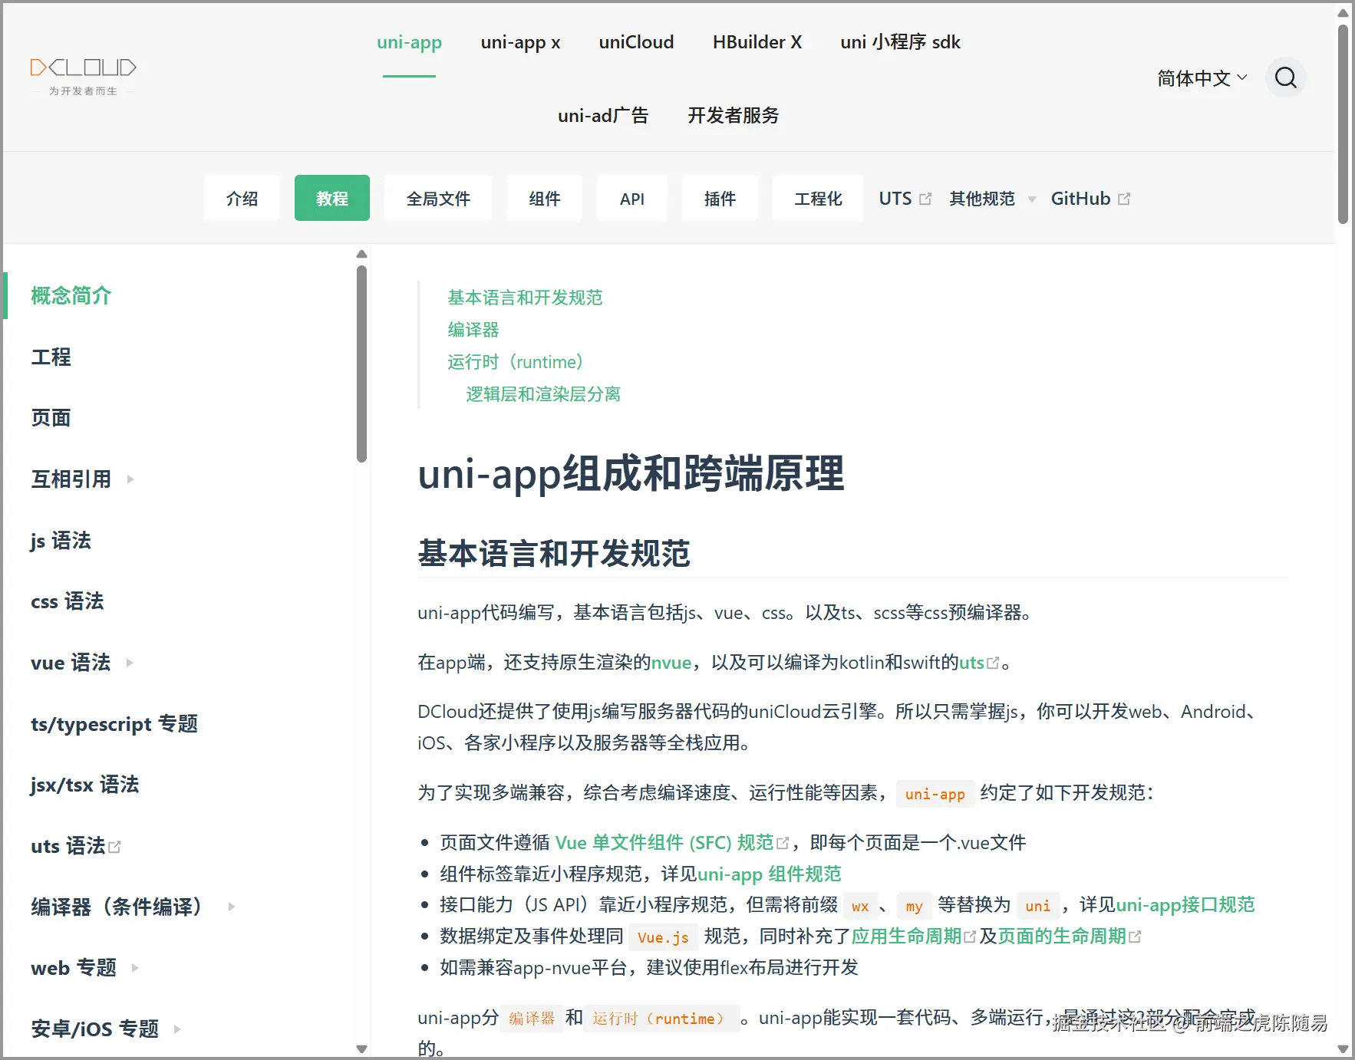Click the 基本语言和开发规范 section heading

554,554
